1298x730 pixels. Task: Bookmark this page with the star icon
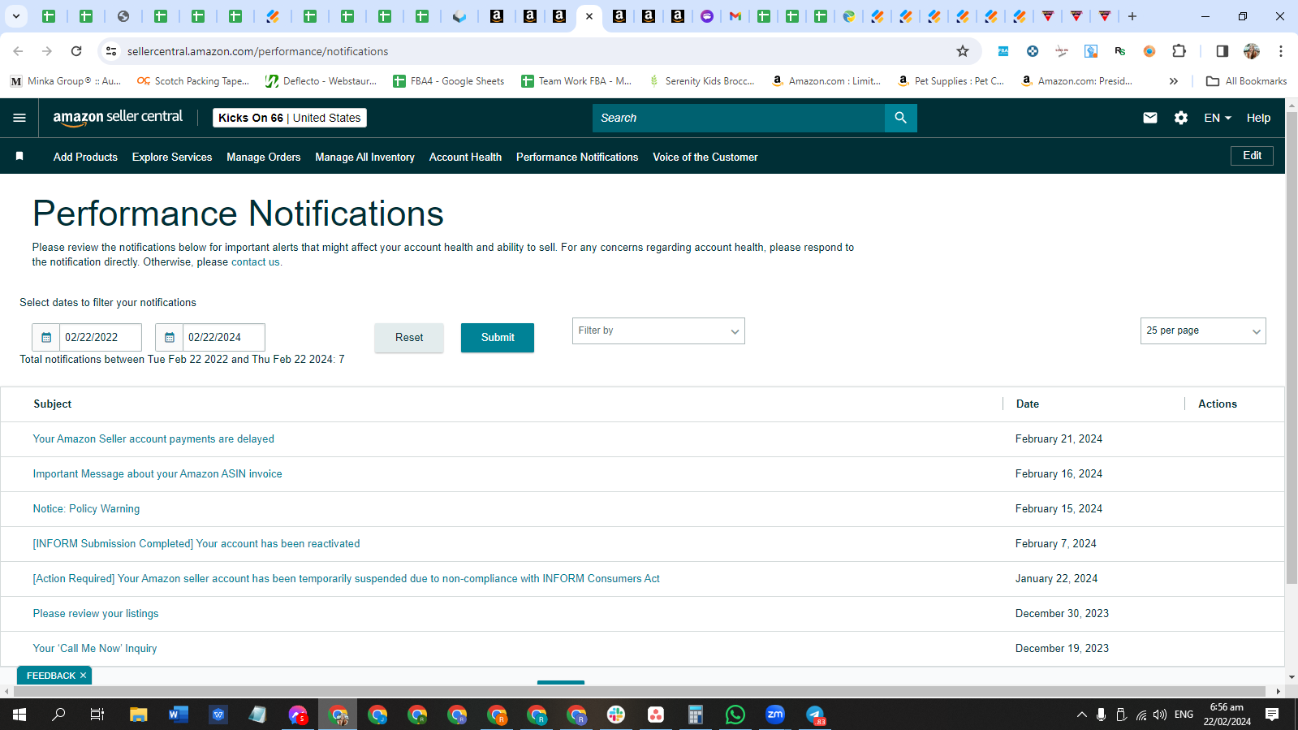click(x=963, y=51)
